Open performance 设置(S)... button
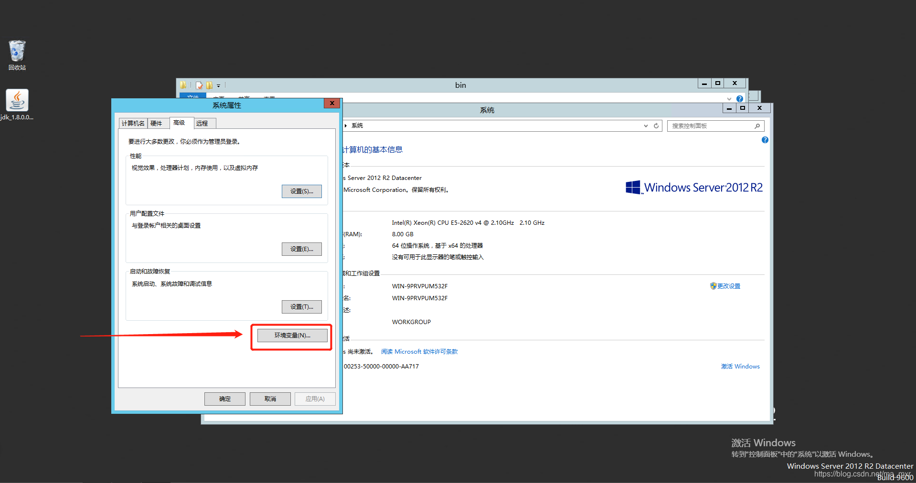The image size is (916, 483). pos(302,191)
